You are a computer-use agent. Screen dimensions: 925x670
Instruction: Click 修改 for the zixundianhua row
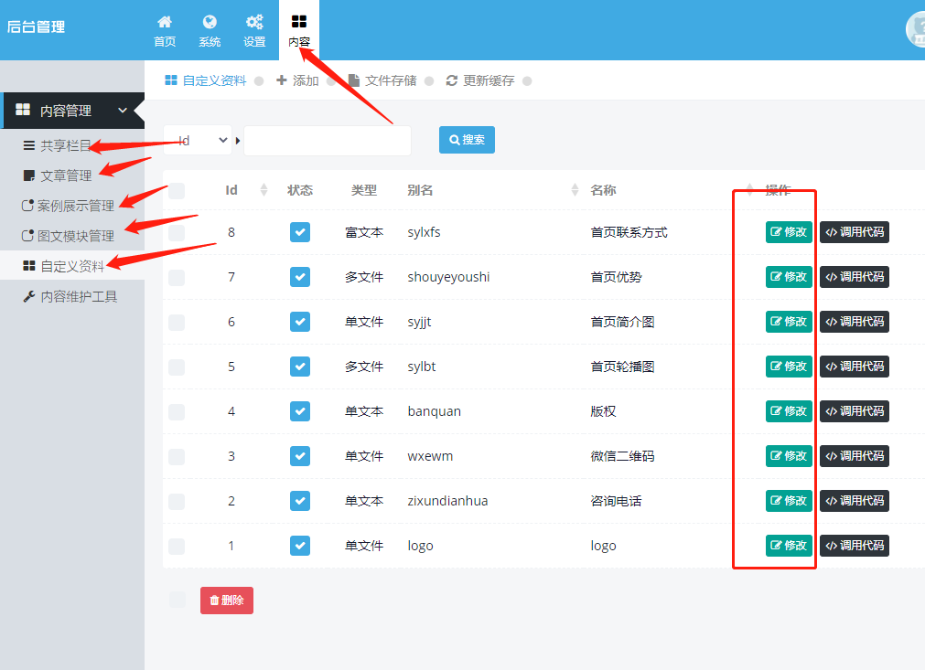click(789, 501)
